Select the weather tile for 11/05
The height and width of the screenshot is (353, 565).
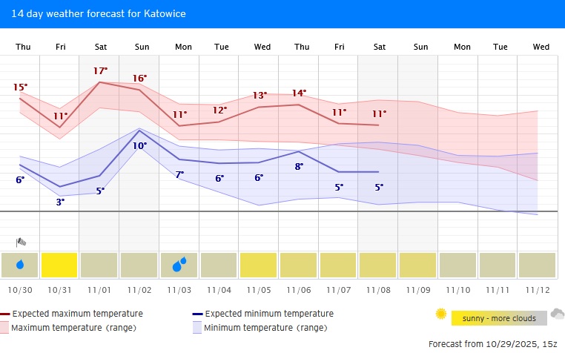coord(259,265)
